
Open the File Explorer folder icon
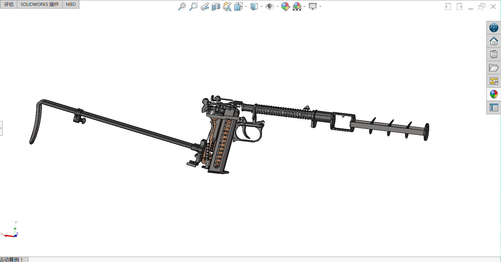(x=494, y=68)
